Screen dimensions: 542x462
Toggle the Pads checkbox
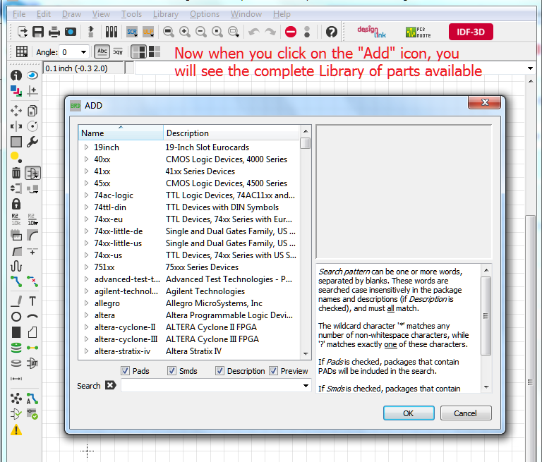(x=125, y=371)
